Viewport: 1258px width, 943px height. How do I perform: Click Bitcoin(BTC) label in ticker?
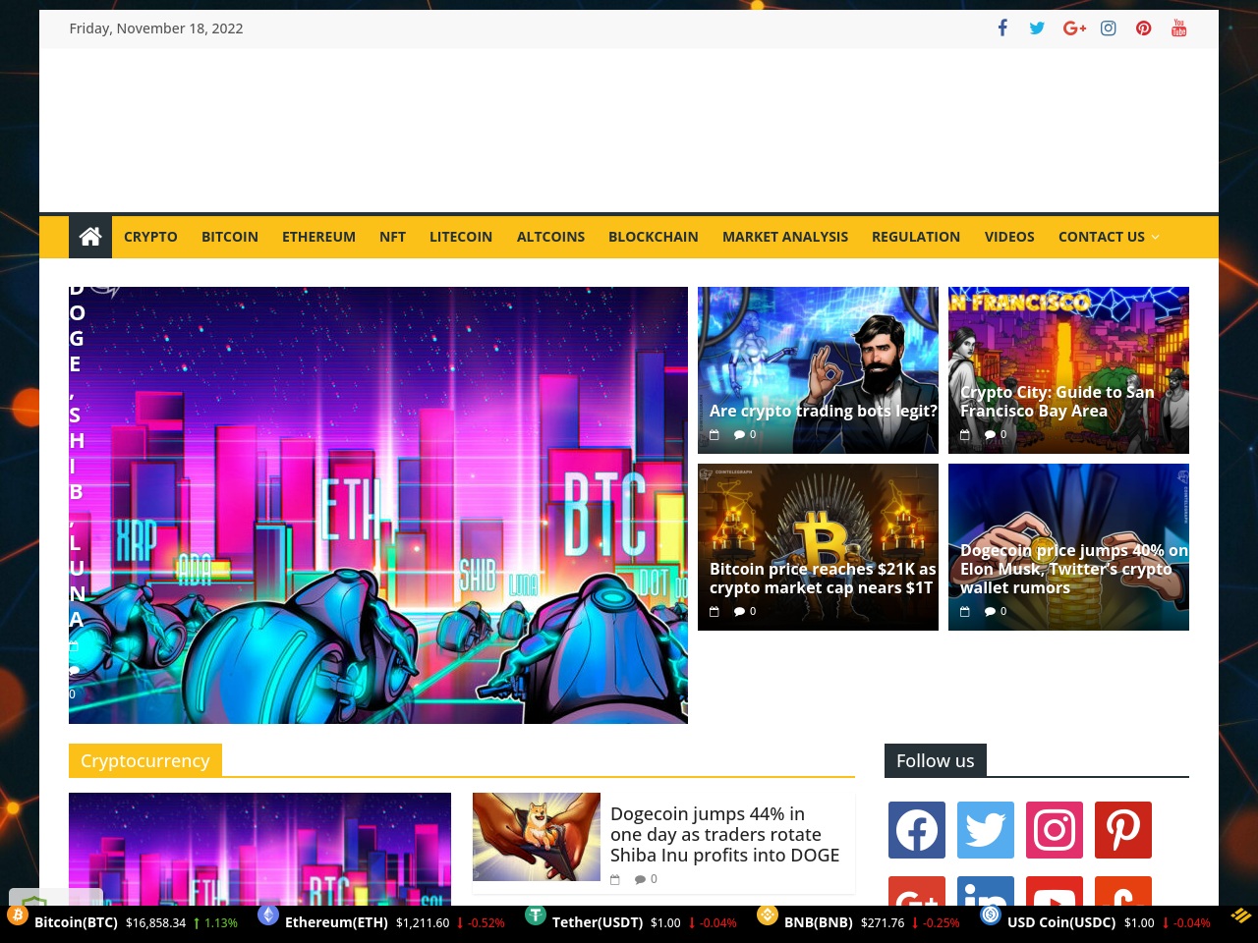pos(76,922)
